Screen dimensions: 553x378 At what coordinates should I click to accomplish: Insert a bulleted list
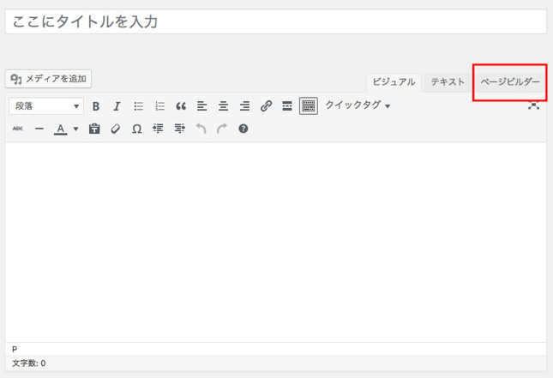pos(139,106)
